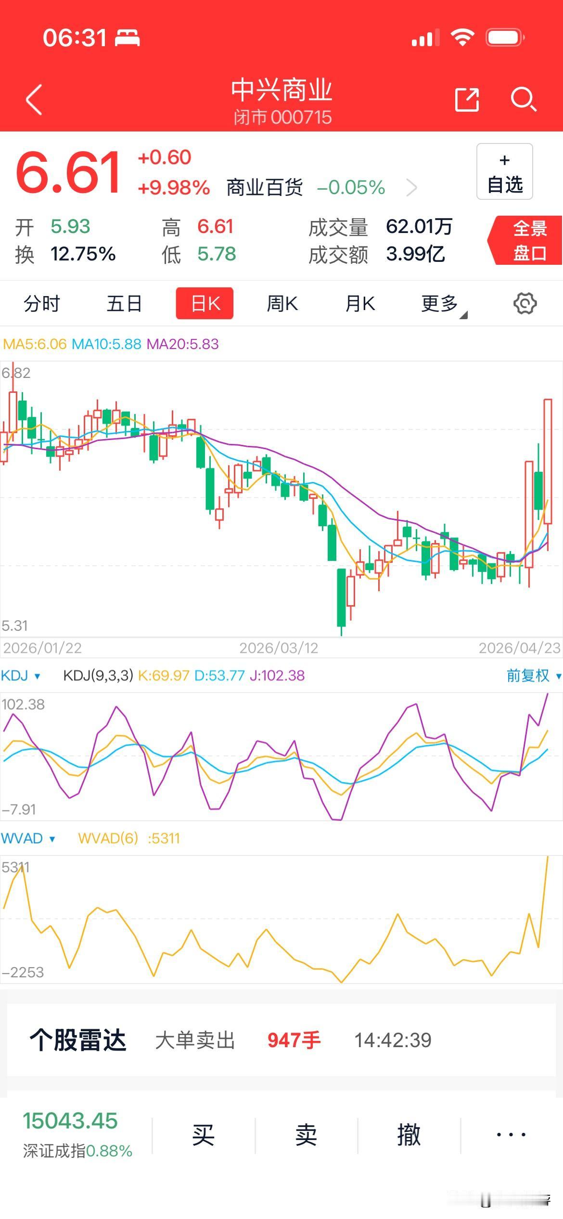Tap the 卖 sell button
563x1219 pixels.
[x=306, y=1135]
